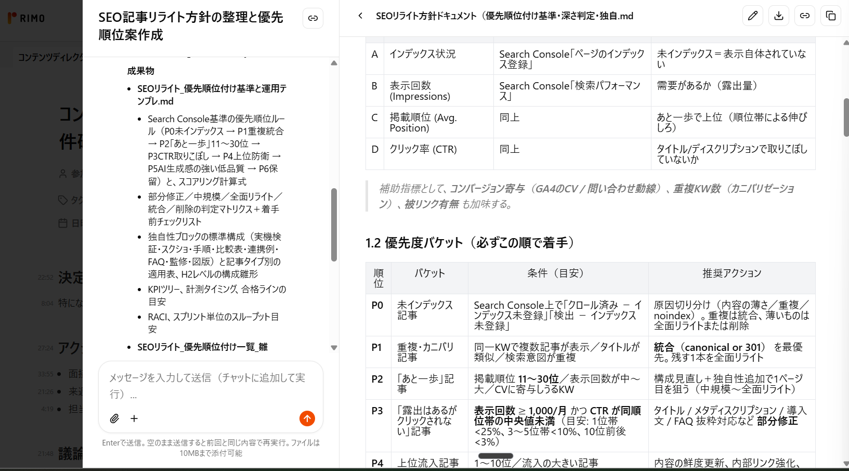
Task: Copy the chat link beside the chat title
Action: click(x=313, y=18)
